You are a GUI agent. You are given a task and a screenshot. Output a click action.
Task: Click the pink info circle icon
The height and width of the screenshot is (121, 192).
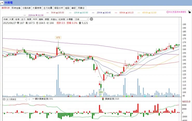168,12
